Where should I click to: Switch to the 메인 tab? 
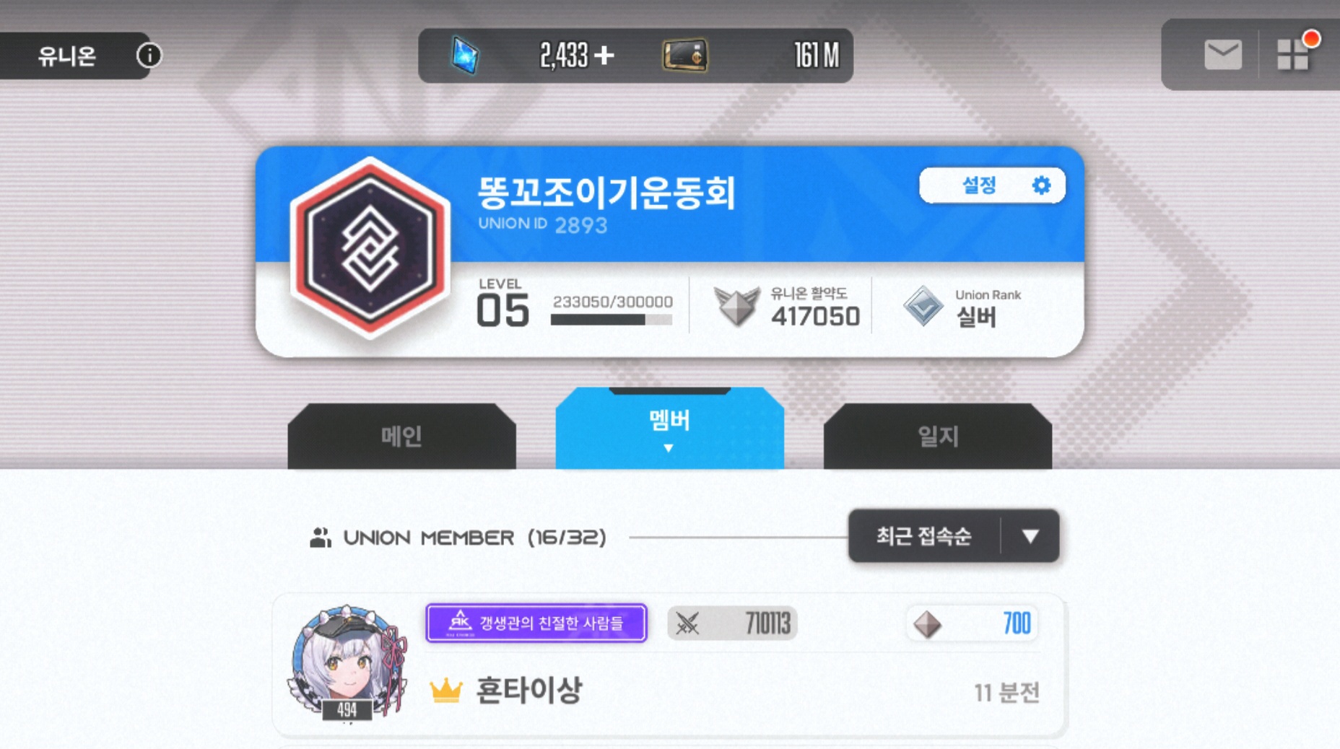[401, 436]
